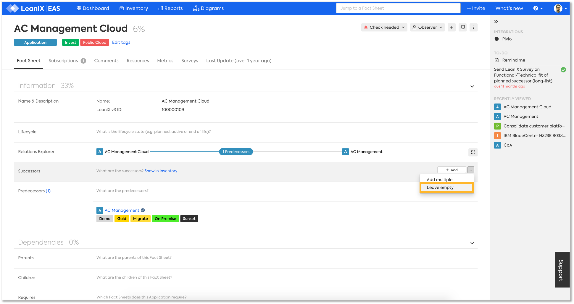Viewport: 574px width, 304px height.
Task: Click the Application type badge
Action: point(35,42)
